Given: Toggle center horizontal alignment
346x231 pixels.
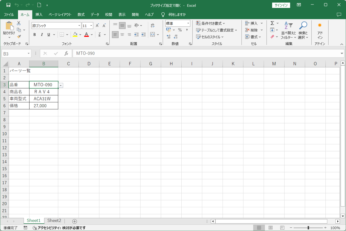Looking at the screenshot, I should [122, 35].
